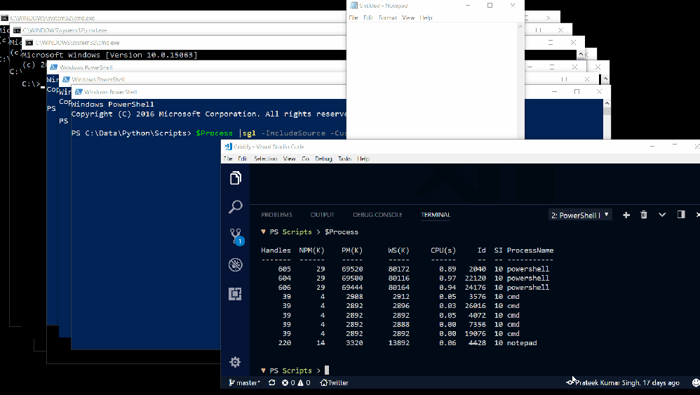The width and height of the screenshot is (700, 395).
Task: Open the Go menu in VS Code
Action: (x=305, y=159)
